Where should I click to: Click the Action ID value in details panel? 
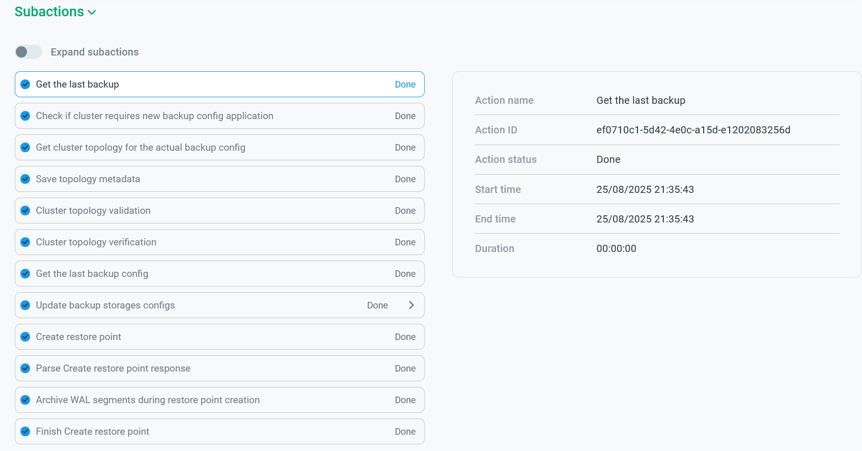click(693, 130)
